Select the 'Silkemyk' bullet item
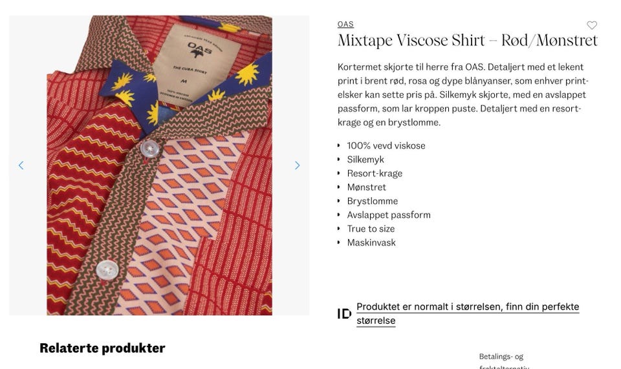The width and height of the screenshot is (621, 369). click(x=365, y=160)
